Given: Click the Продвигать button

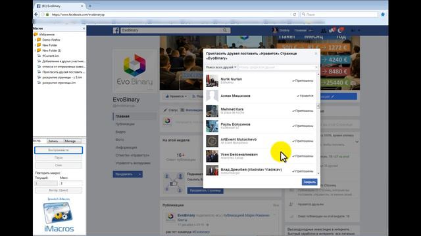Looking at the screenshot, I should (124, 174).
